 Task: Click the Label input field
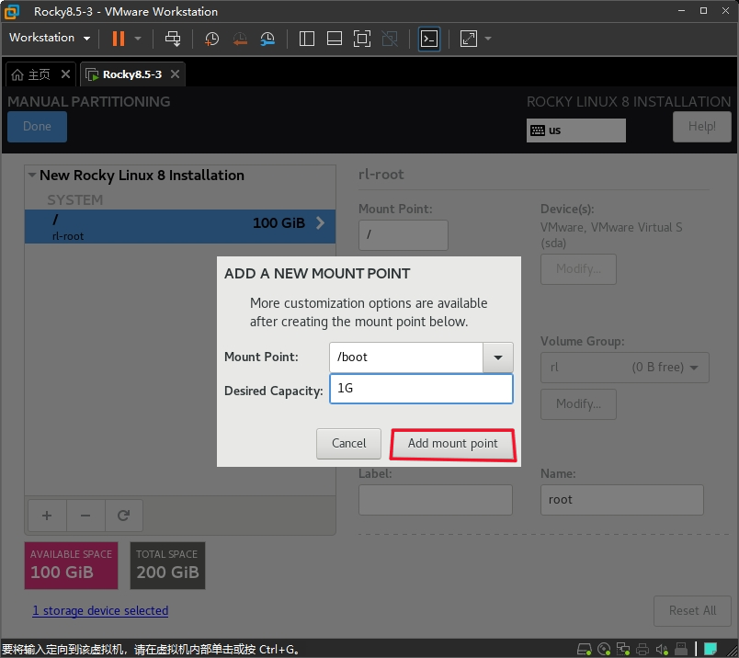[x=436, y=500]
